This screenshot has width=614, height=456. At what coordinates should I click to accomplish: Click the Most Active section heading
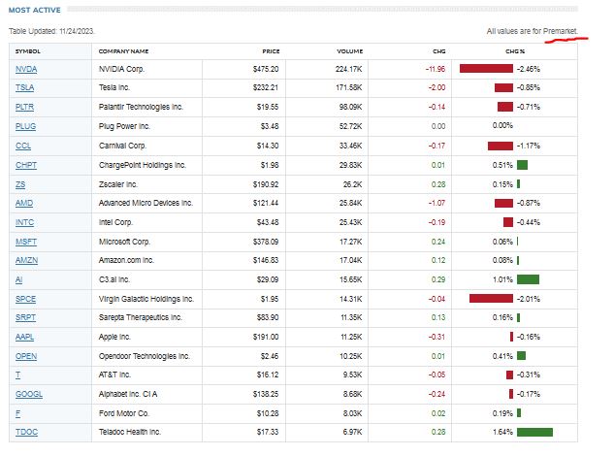(34, 11)
